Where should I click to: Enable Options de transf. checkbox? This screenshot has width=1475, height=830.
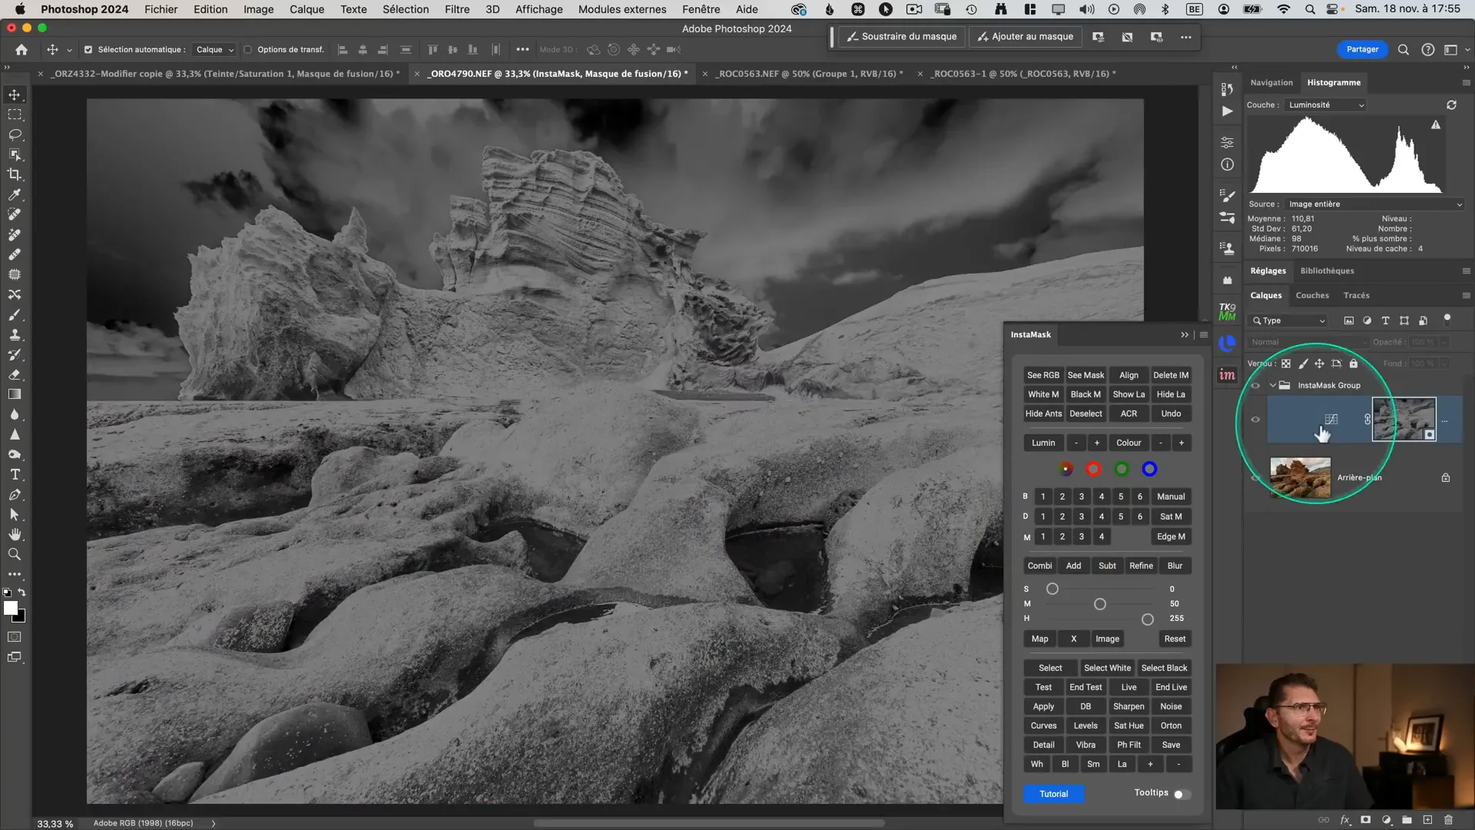pyautogui.click(x=248, y=50)
